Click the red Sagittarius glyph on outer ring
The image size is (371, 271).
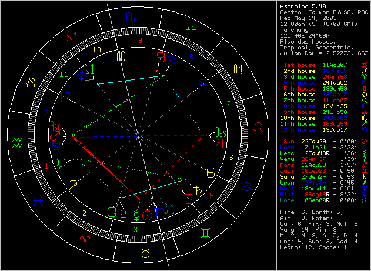coord(71,37)
